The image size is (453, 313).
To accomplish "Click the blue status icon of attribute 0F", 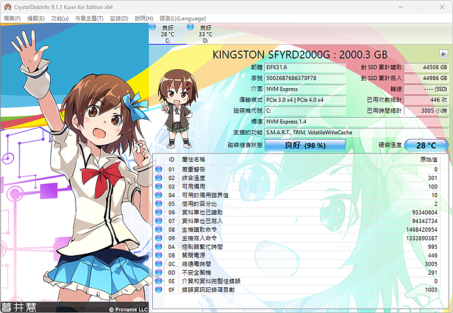I will click(x=159, y=290).
